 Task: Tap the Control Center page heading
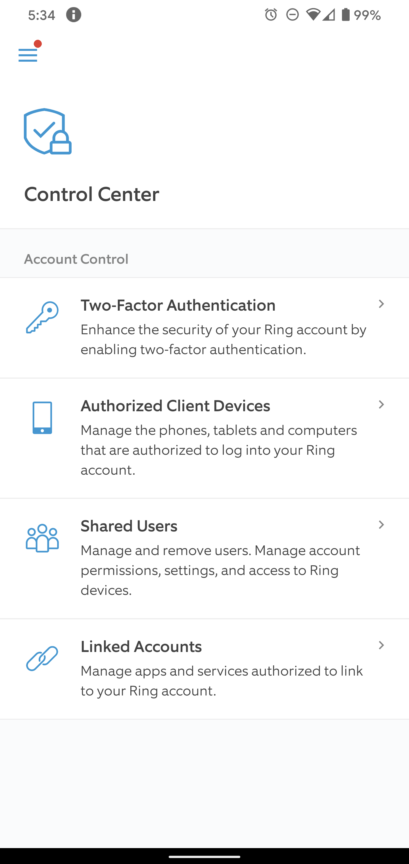tap(91, 194)
